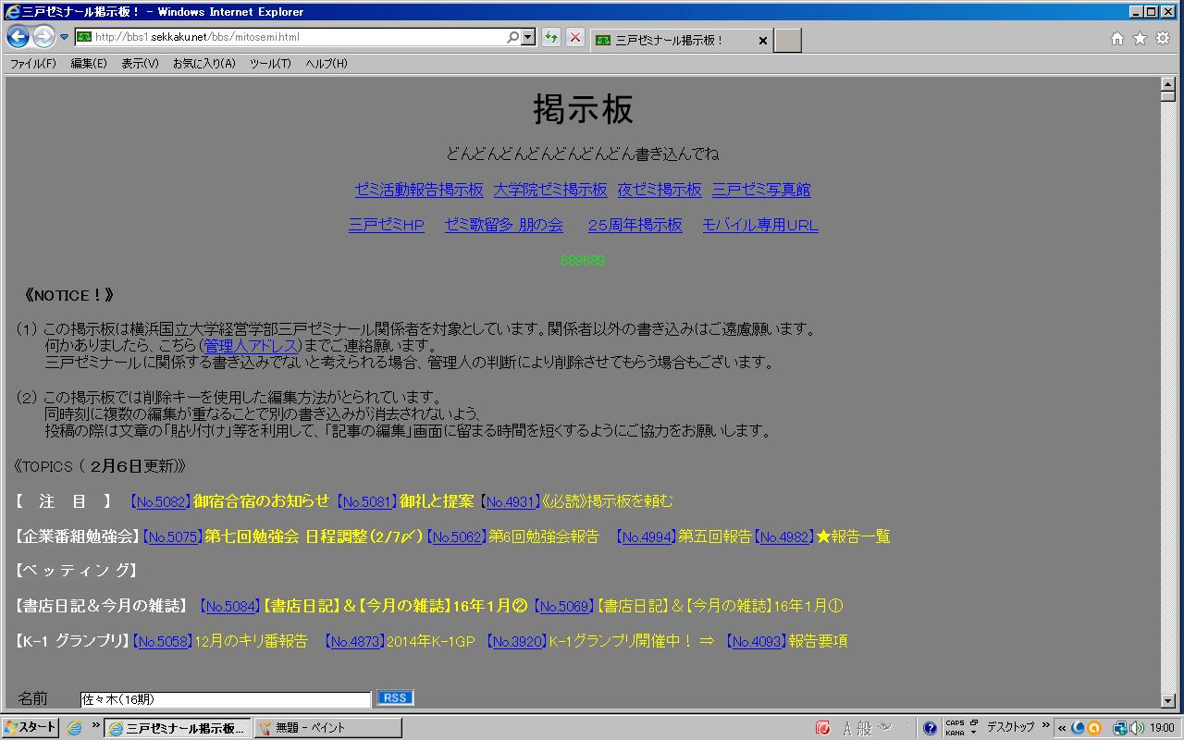Click the scrollbar down arrow
Image resolution: width=1184 pixels, height=740 pixels.
pos(1167,701)
